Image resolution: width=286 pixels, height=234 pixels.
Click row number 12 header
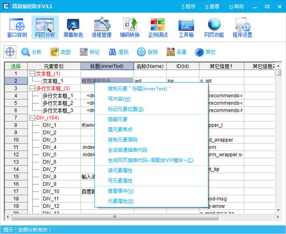16,154
